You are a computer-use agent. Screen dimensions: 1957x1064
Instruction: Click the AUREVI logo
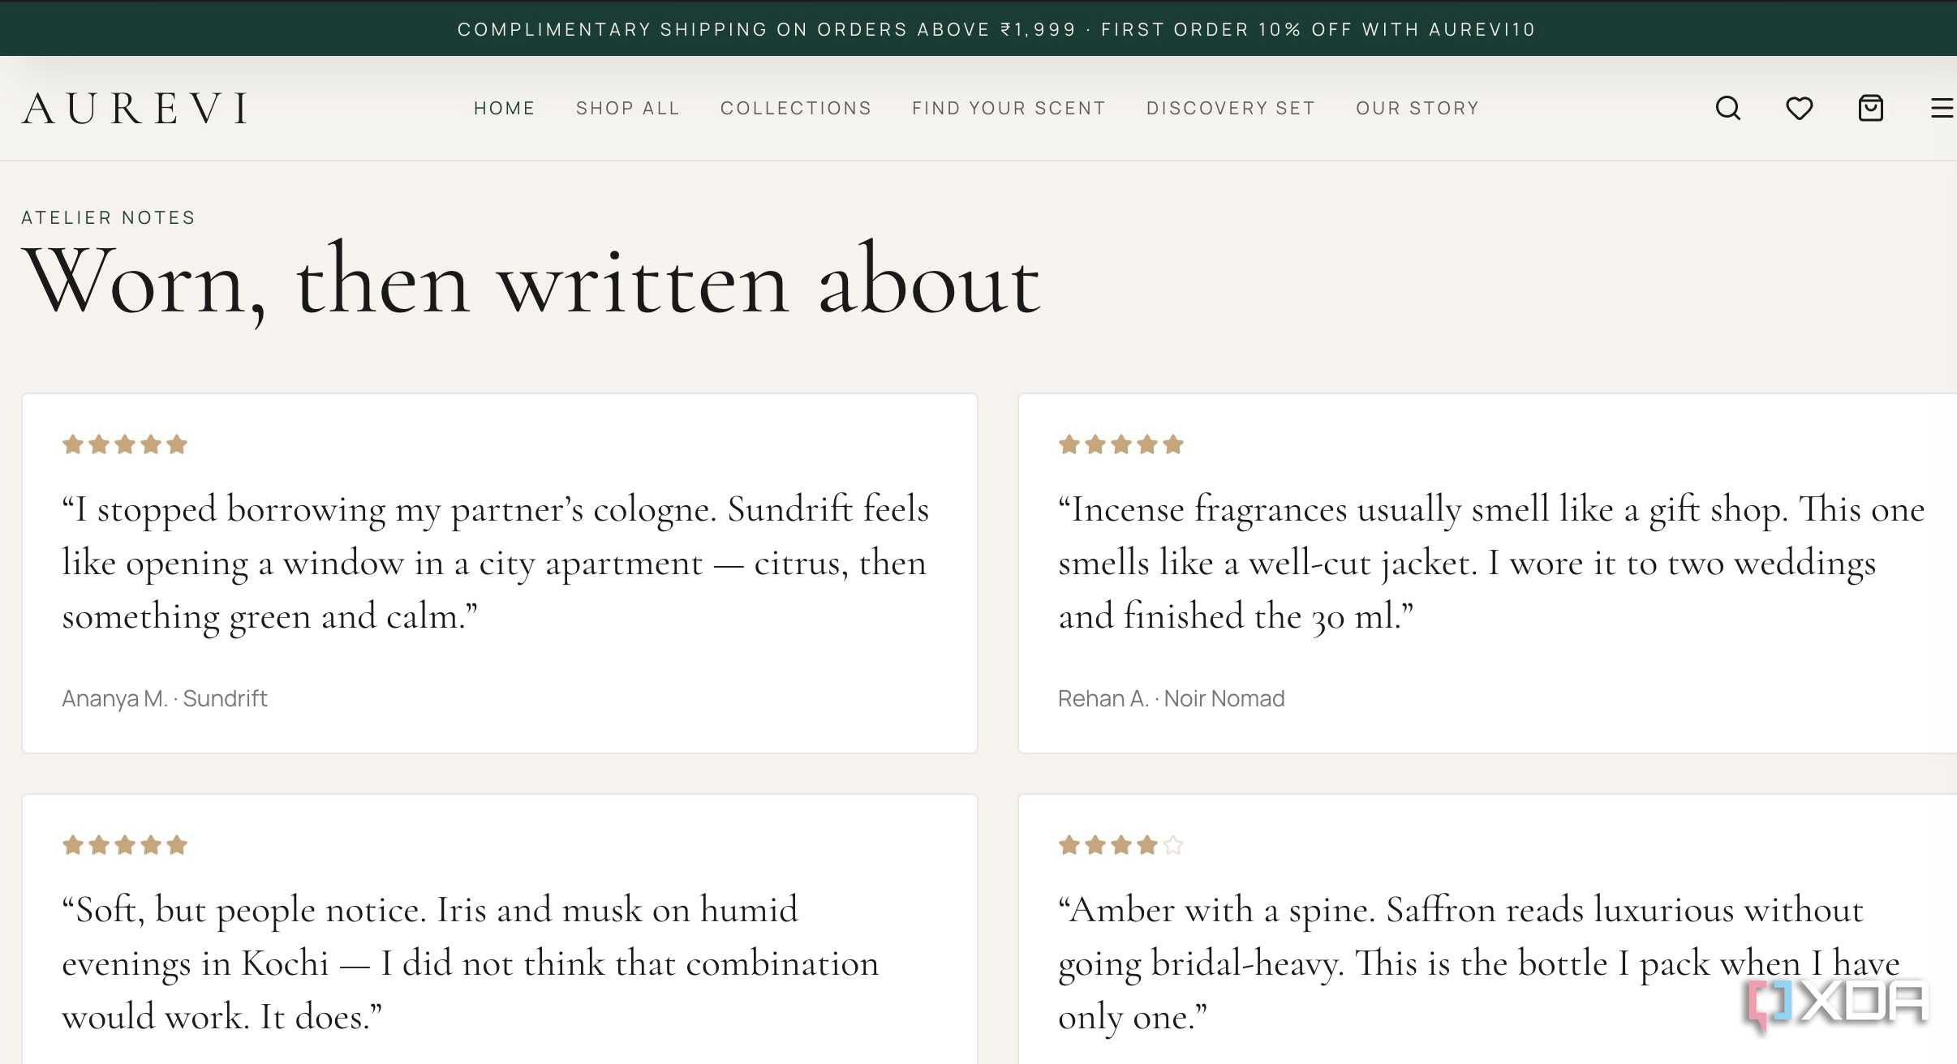(x=135, y=108)
